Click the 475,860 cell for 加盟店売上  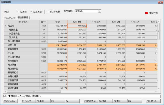96,33
